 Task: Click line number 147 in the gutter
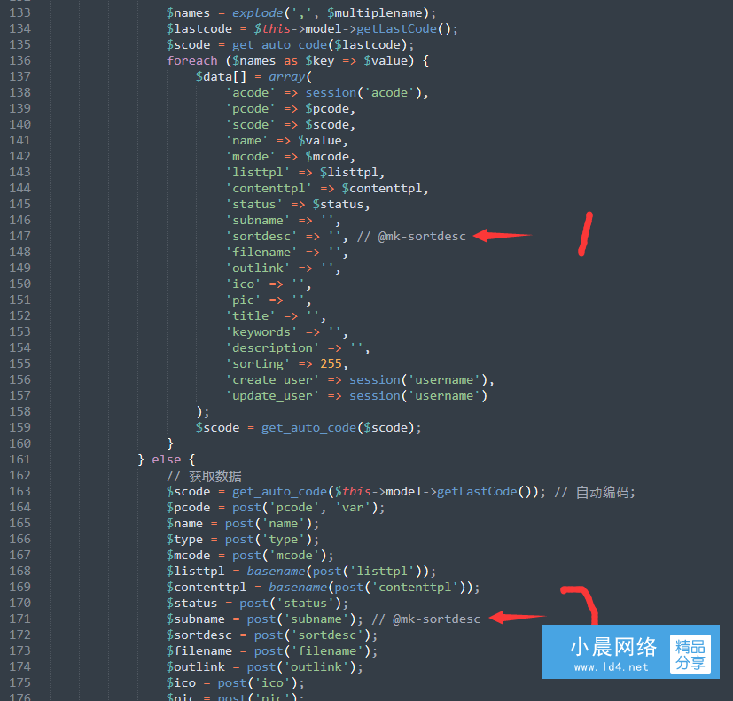19,236
